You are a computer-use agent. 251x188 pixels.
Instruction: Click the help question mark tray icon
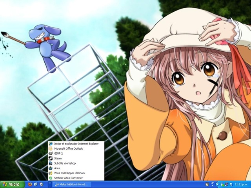207,184
